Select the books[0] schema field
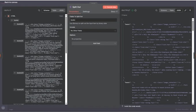This screenshot has height=112, width=196. click(x=20, y=24)
